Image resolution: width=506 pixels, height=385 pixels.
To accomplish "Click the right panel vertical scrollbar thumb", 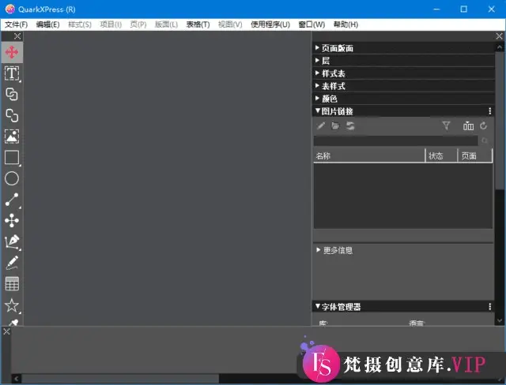I will click(x=500, y=121).
